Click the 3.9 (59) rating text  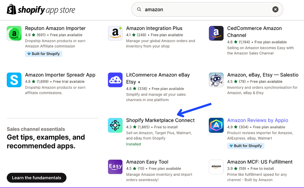(x=236, y=169)
